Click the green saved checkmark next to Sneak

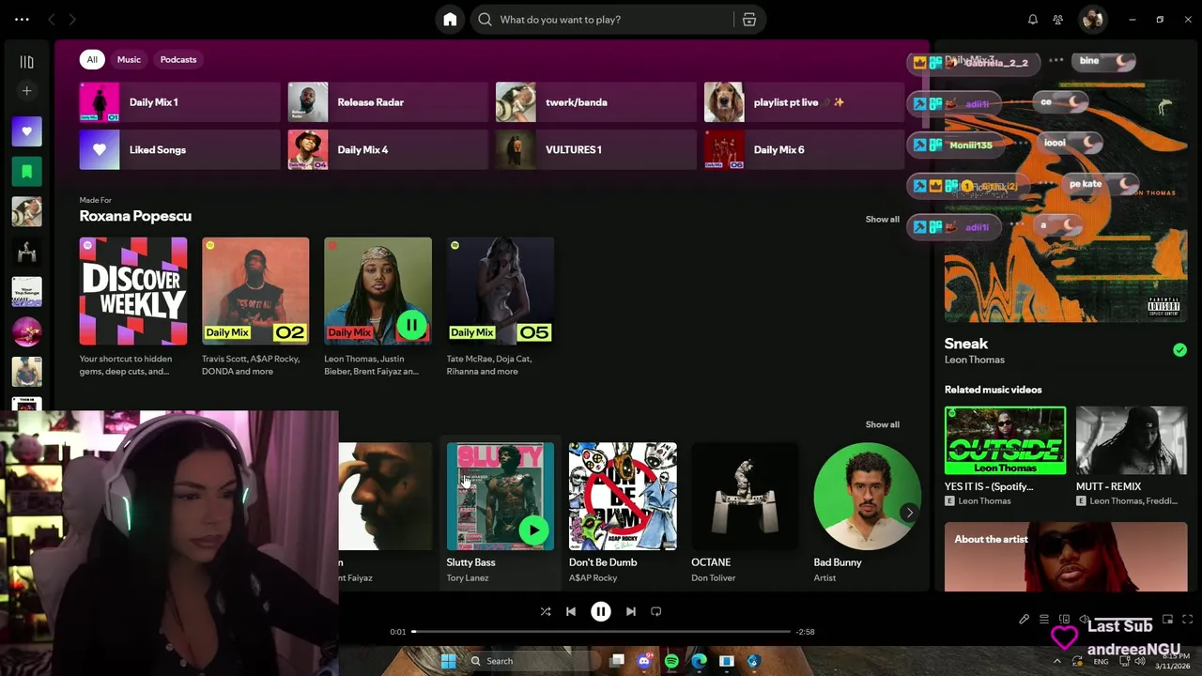pos(1179,350)
